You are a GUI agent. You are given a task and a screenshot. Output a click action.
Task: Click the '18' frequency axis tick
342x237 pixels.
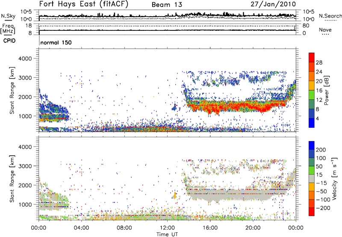coord(29,26)
